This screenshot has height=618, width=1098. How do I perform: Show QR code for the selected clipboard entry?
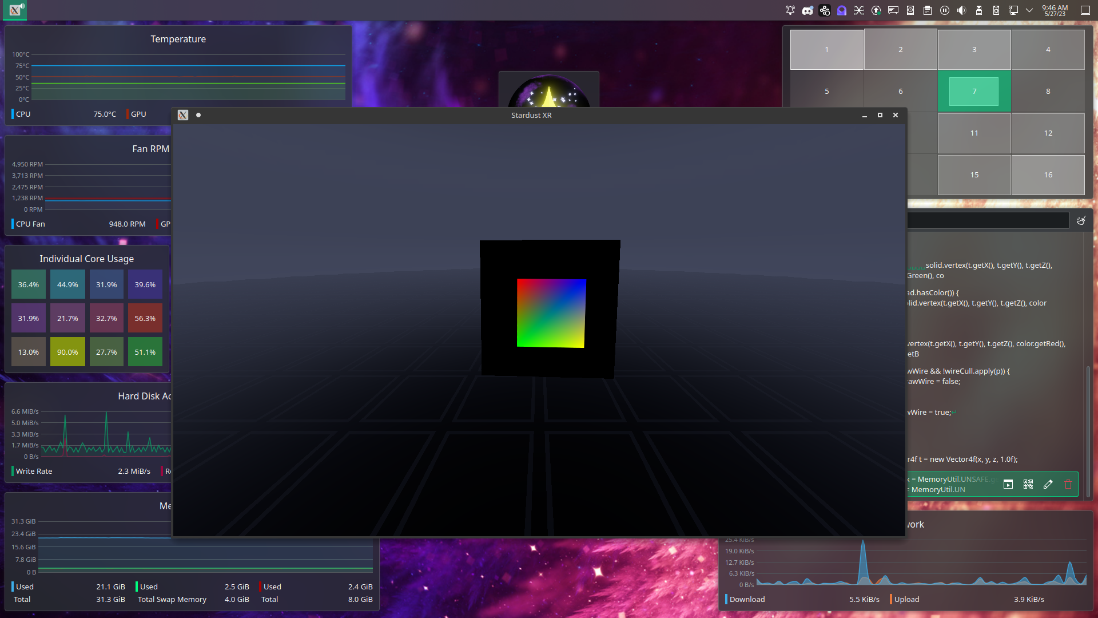pyautogui.click(x=1028, y=484)
